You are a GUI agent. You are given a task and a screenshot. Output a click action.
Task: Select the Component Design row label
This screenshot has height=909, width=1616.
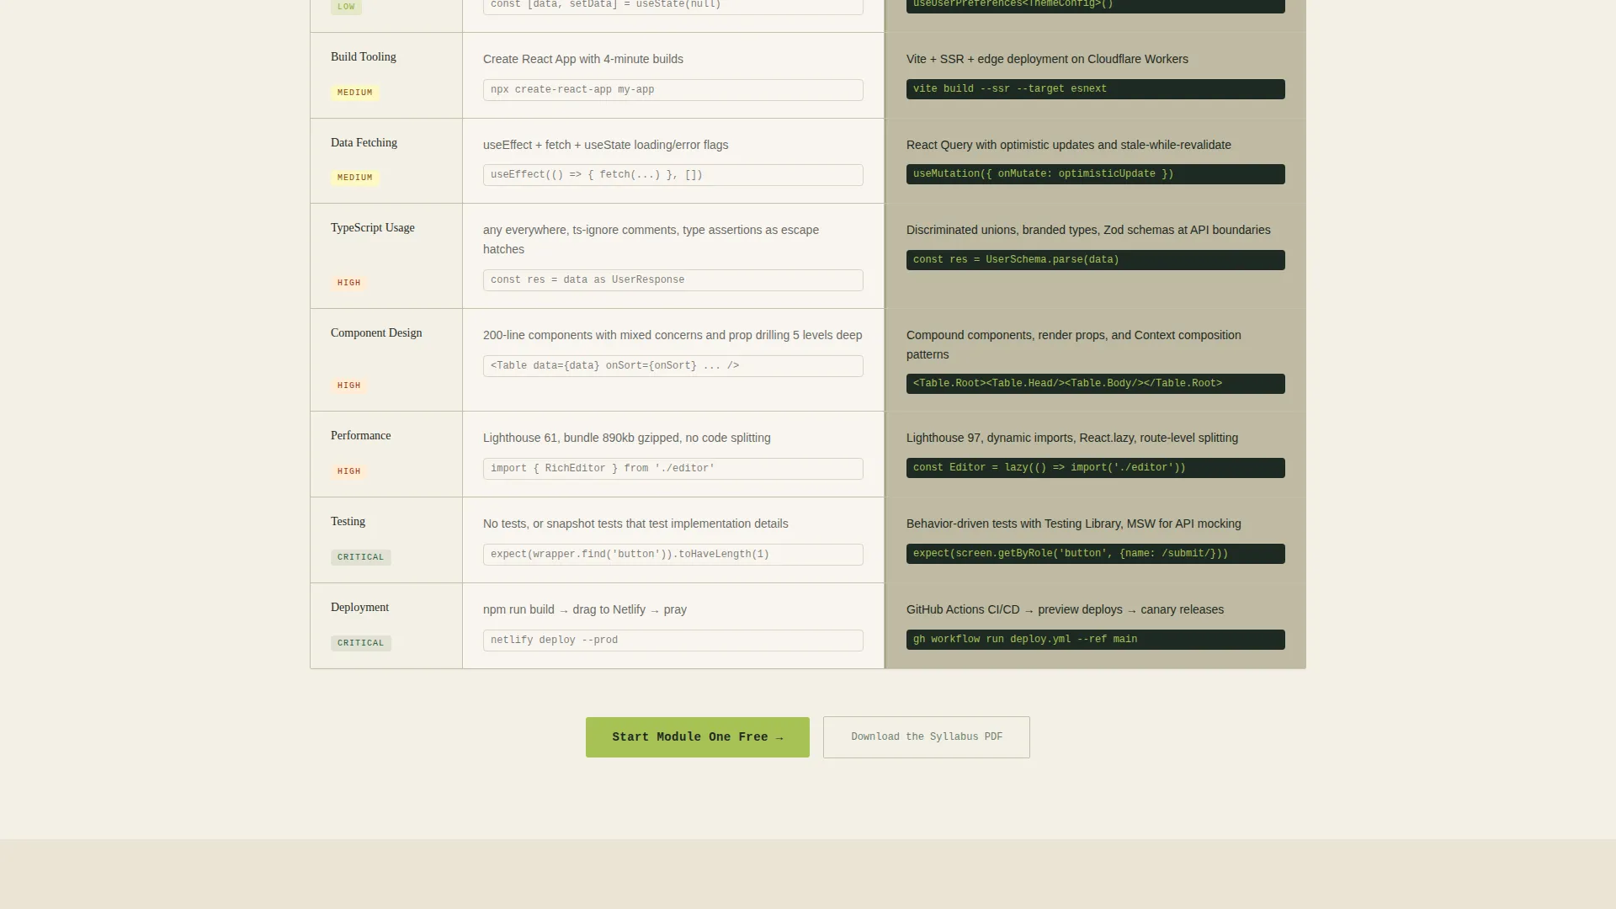[376, 333]
